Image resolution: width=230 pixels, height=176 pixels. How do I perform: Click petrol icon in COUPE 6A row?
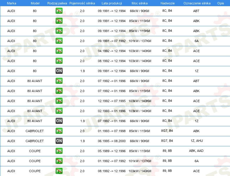[59, 161]
